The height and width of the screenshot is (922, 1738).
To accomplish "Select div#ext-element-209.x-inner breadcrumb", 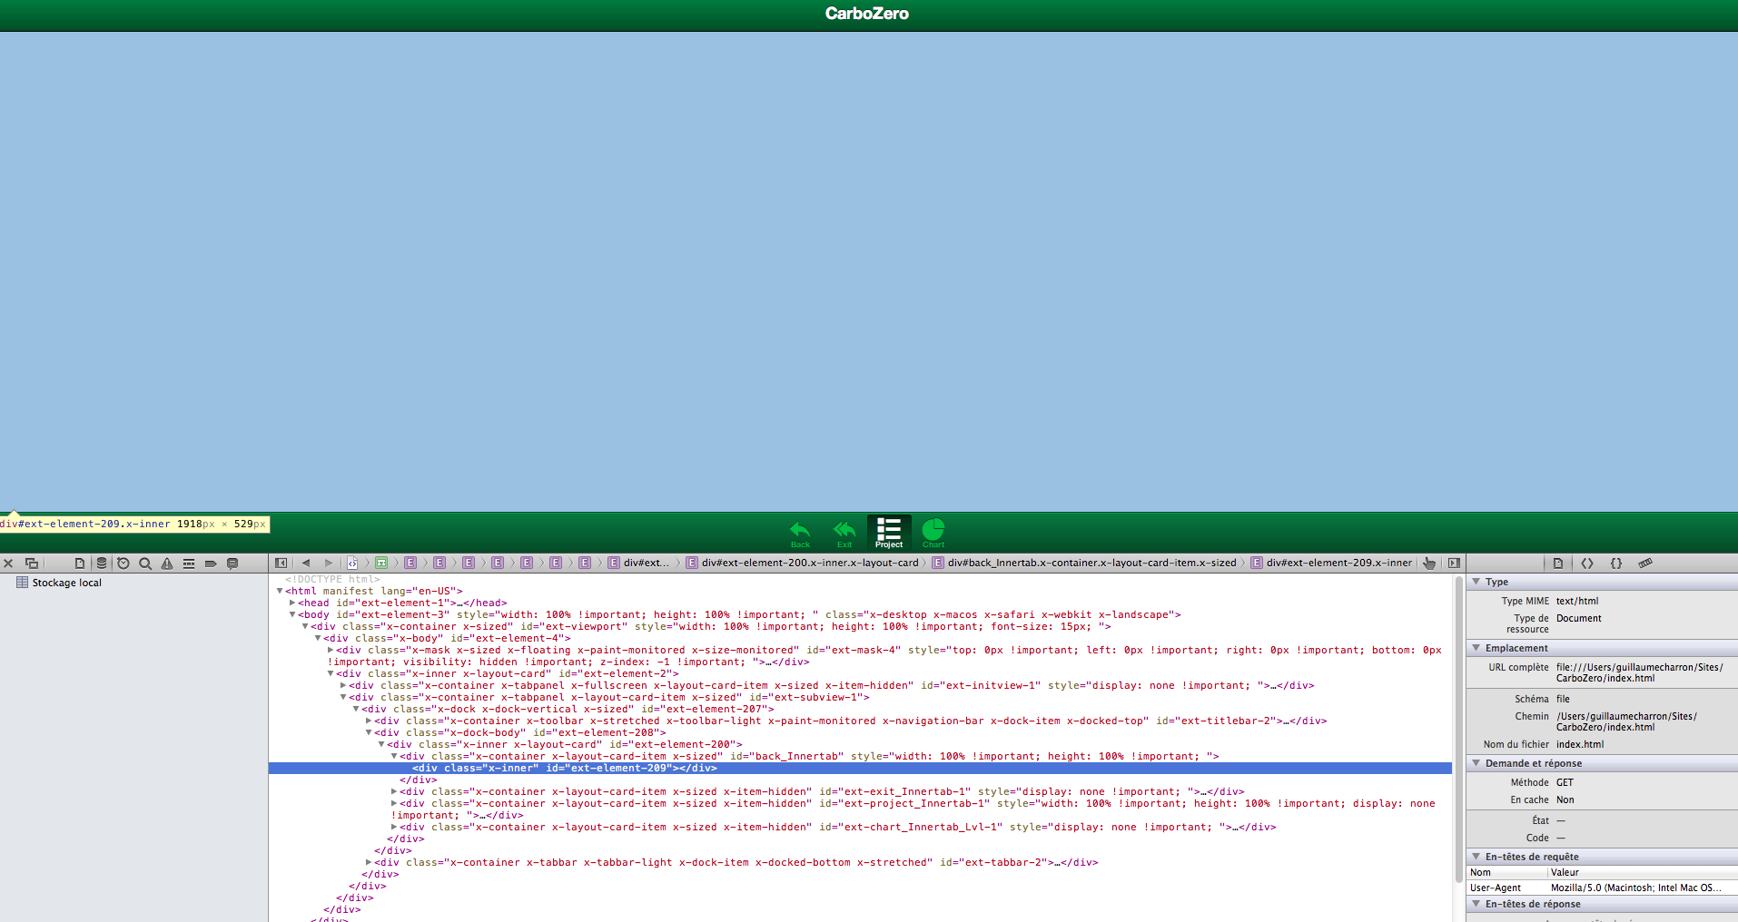I will (1332, 563).
